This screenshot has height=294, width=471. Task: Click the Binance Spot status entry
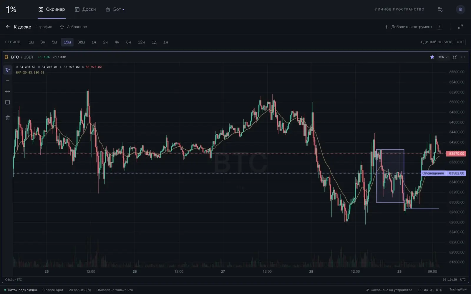[x=53, y=290]
